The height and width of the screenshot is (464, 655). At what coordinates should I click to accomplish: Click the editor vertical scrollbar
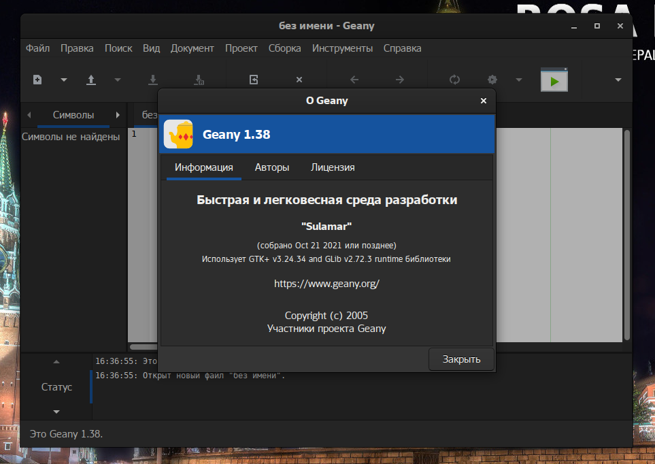click(x=626, y=231)
